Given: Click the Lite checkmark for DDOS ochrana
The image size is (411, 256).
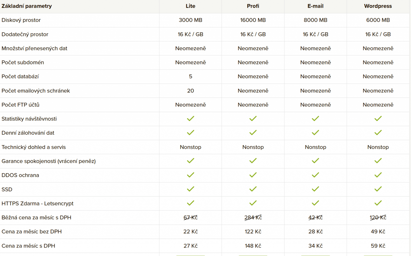Looking at the screenshot, I should [x=191, y=175].
